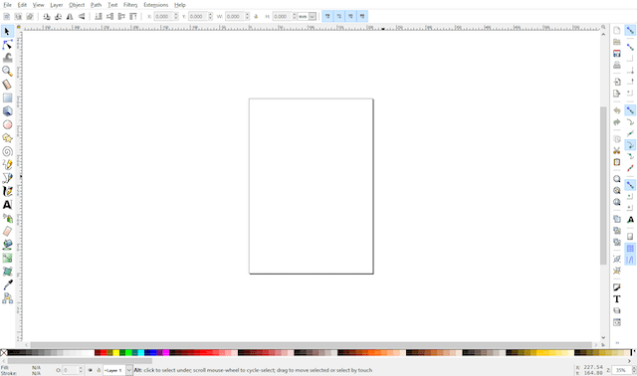This screenshot has height=376, width=637.
Task: Click Select all objects toolbar icon
Action: pyautogui.click(x=7, y=17)
